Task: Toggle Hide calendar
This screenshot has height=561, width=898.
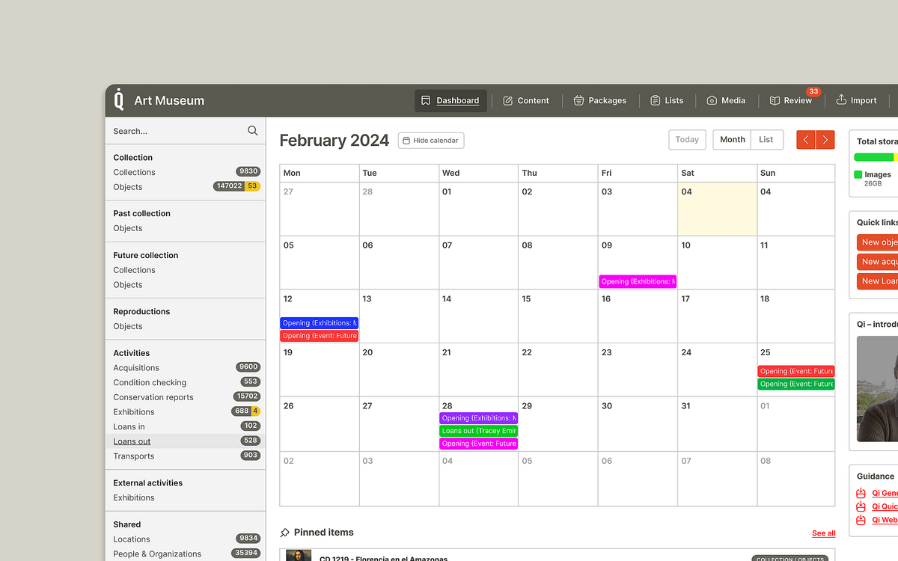Action: click(x=430, y=140)
